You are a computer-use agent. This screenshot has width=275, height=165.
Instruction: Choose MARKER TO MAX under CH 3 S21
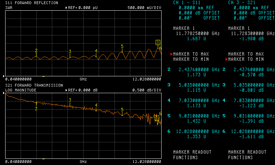point(246,54)
